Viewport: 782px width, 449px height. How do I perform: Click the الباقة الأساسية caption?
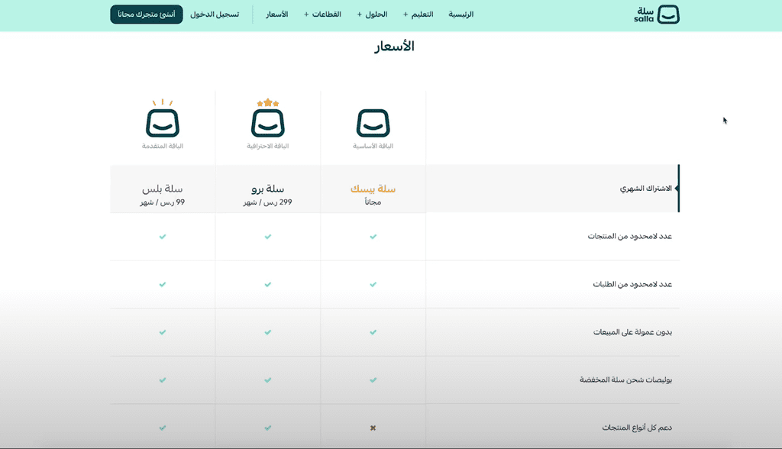(x=373, y=146)
